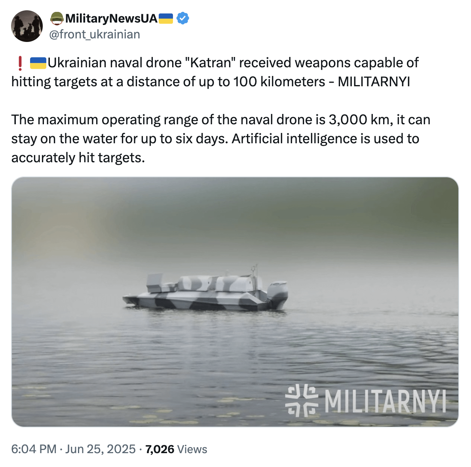The height and width of the screenshot is (467, 471).
Task: Click the MILITARNYI watermark text on photo
Action: (x=386, y=401)
